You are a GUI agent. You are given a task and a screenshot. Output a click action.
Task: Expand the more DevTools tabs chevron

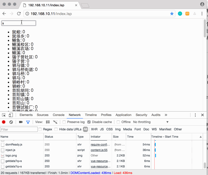[x=166, y=115]
